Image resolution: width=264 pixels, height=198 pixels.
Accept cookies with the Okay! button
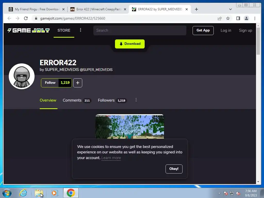coord(174,169)
